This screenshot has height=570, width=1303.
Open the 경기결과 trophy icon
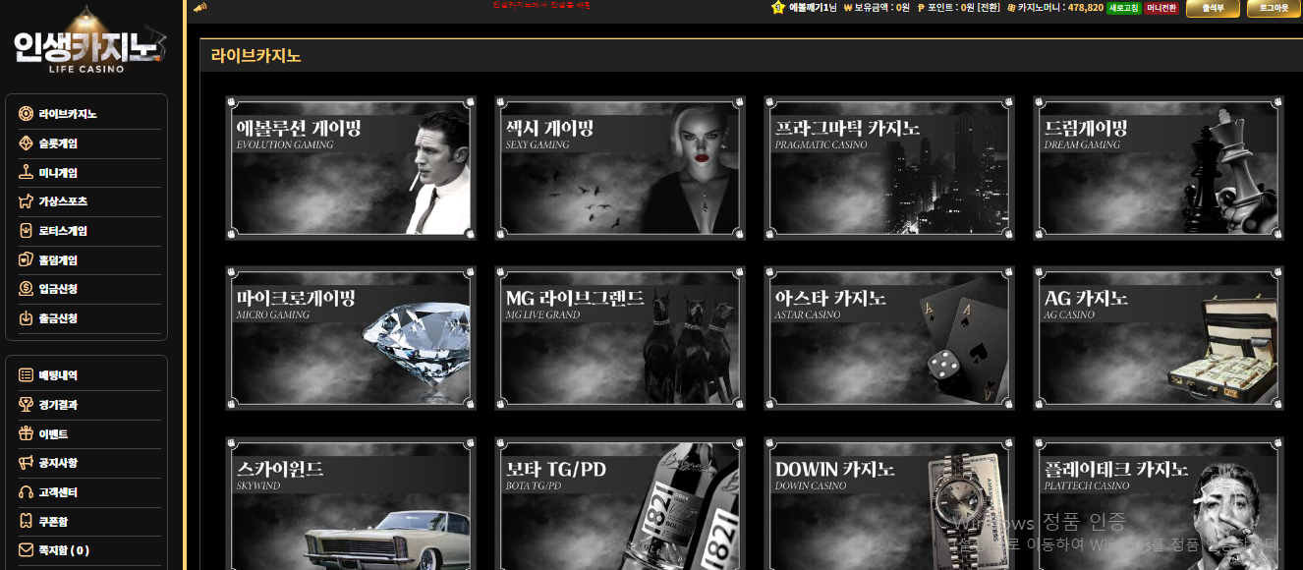pos(26,405)
